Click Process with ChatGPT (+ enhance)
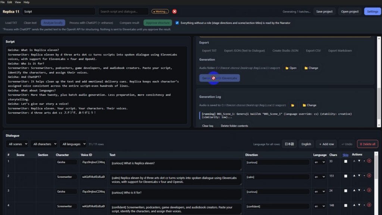Viewport: 382px width, 215px height. coord(91,23)
